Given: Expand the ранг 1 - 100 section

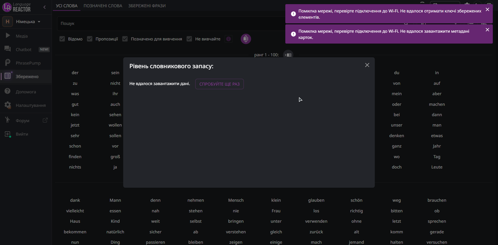Looking at the screenshot, I should (288, 55).
